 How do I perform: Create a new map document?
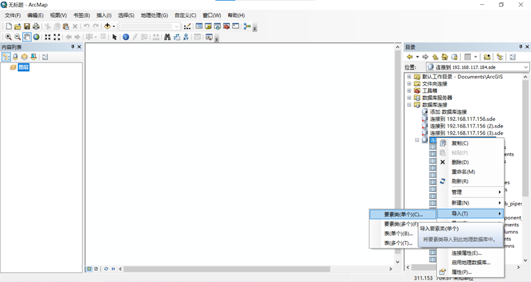[9, 26]
